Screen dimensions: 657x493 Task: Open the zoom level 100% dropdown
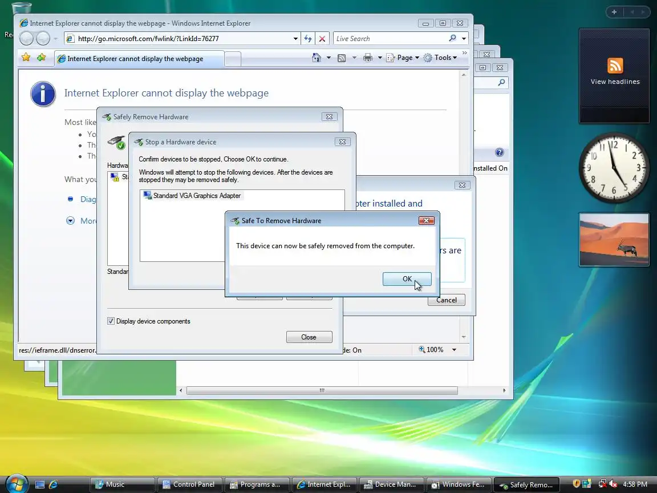[454, 350]
